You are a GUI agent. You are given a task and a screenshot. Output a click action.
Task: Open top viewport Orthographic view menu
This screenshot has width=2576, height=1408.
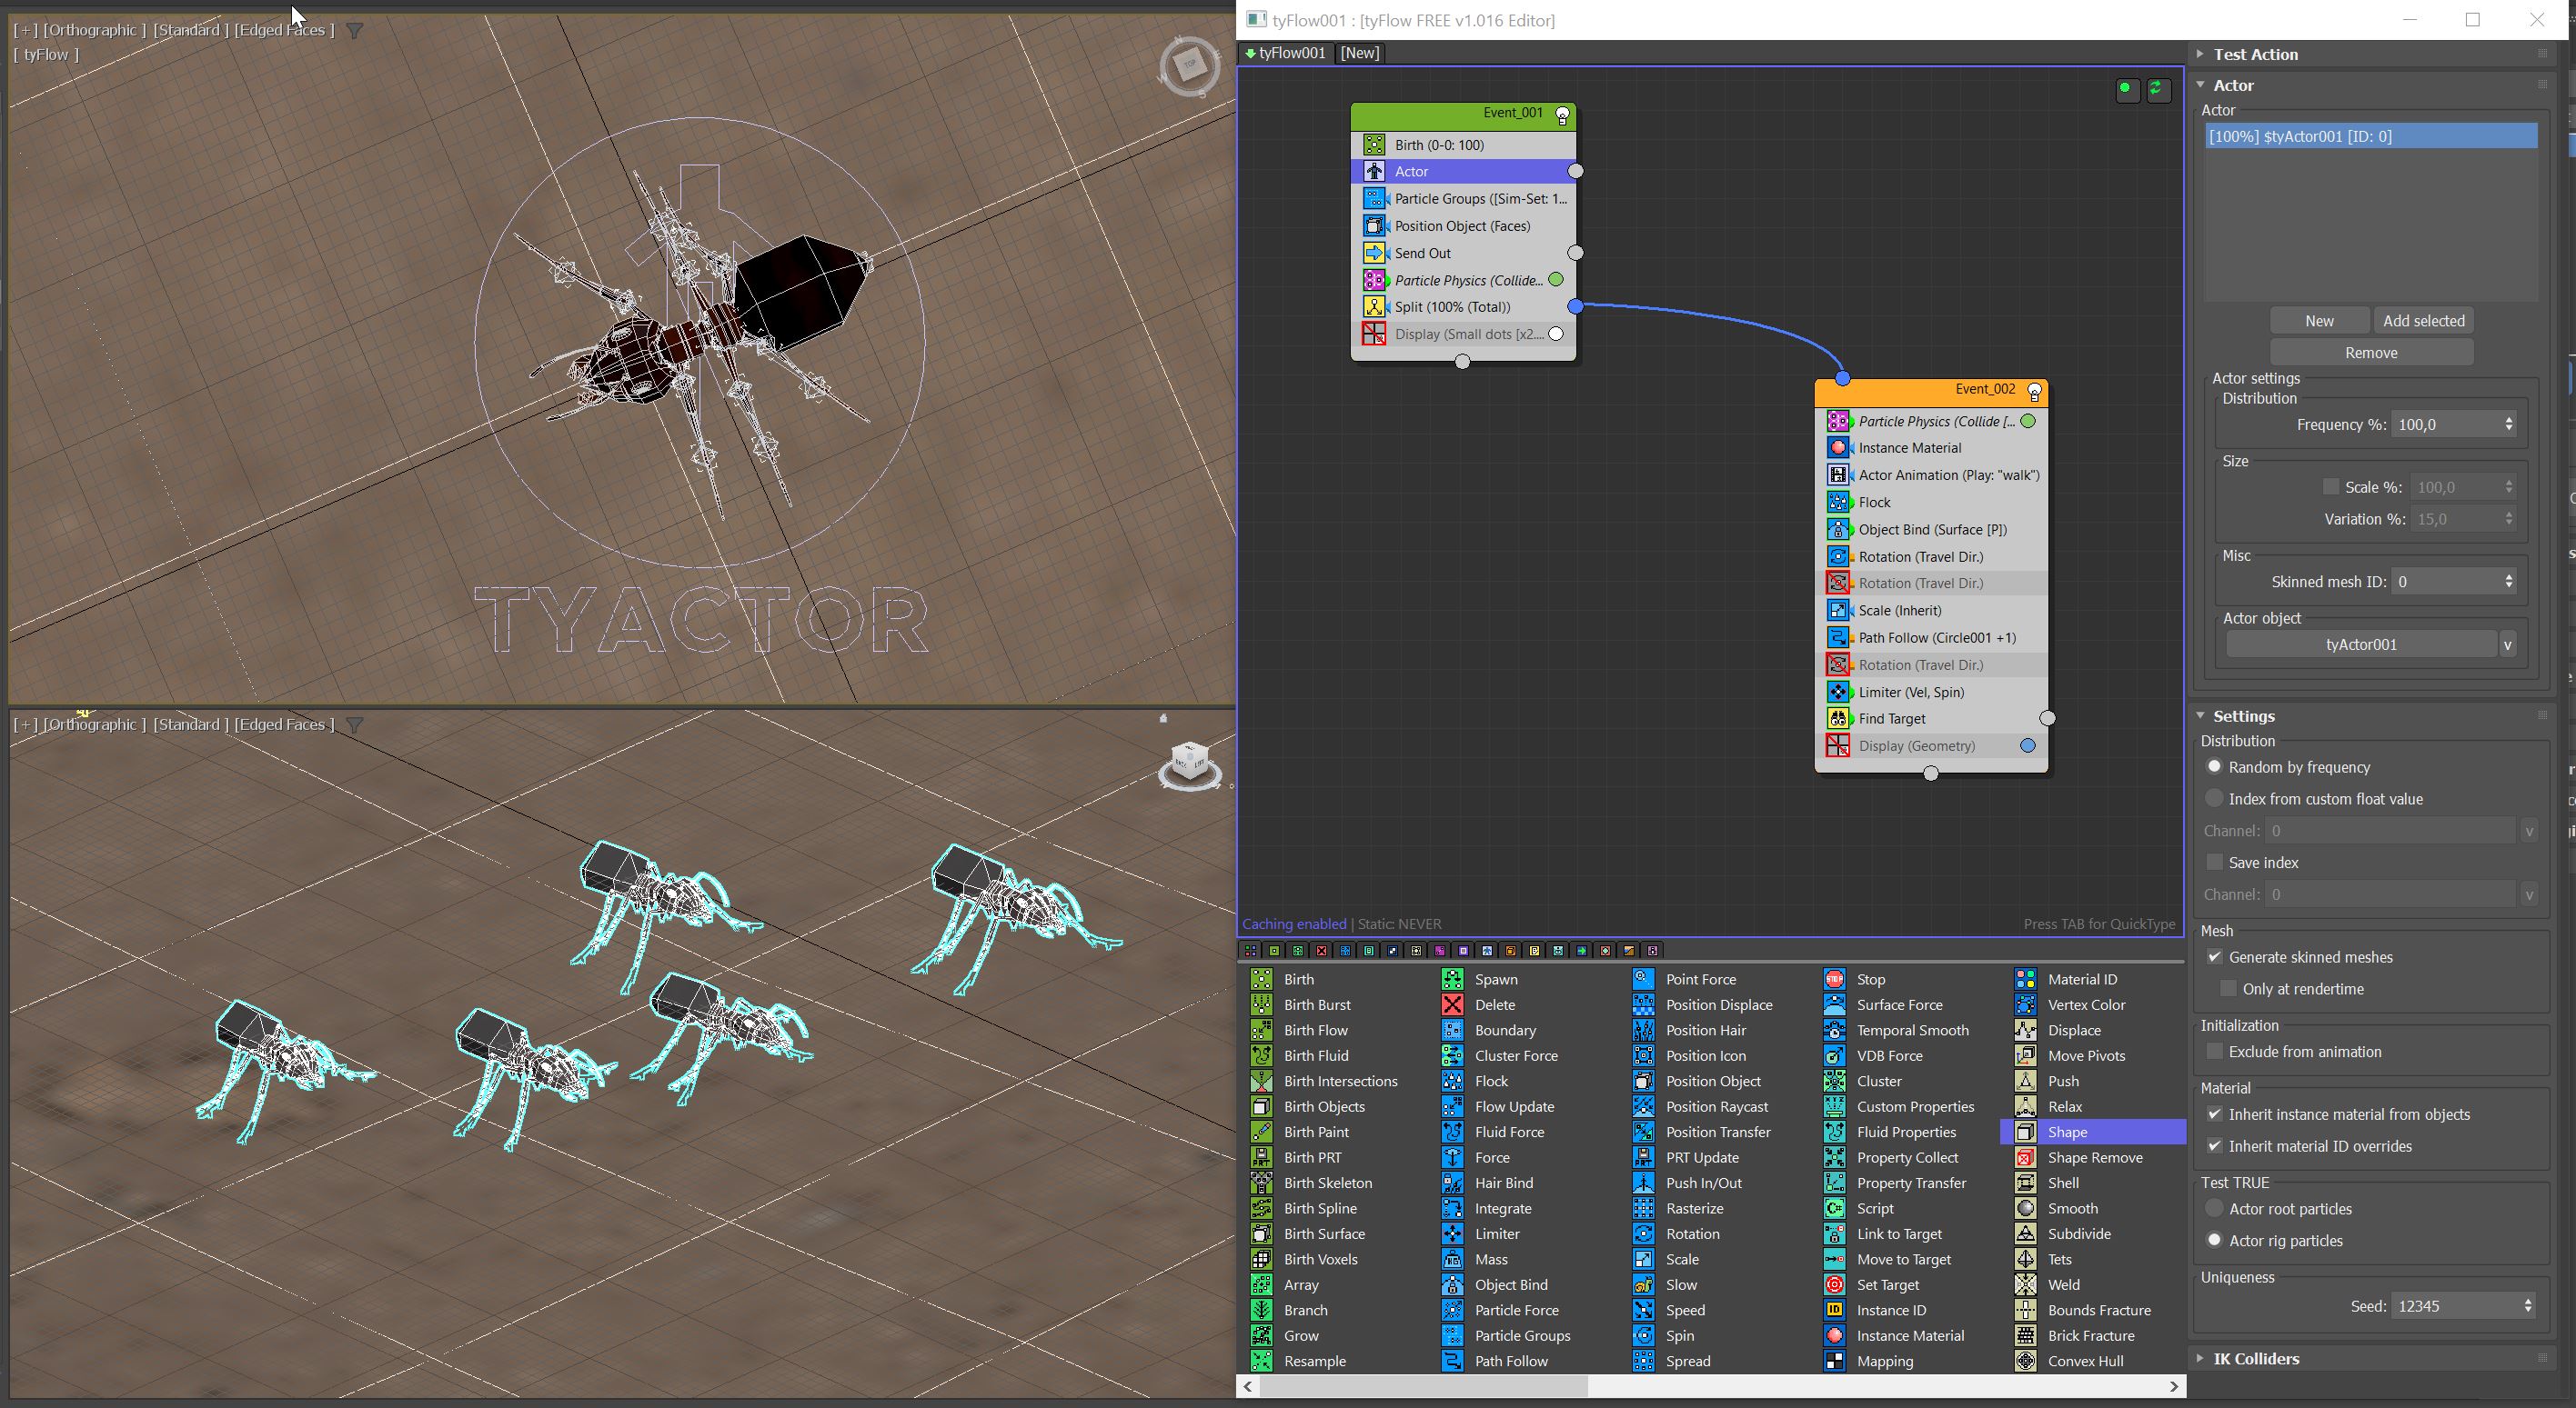95,30
